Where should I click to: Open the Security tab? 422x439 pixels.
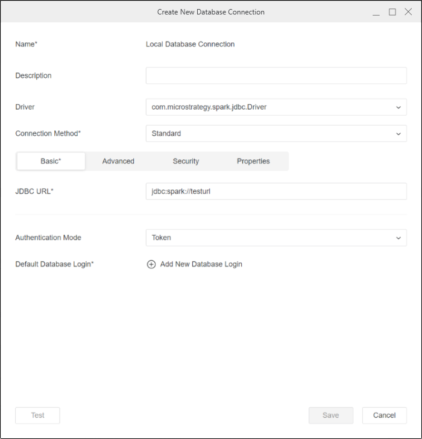click(x=186, y=161)
